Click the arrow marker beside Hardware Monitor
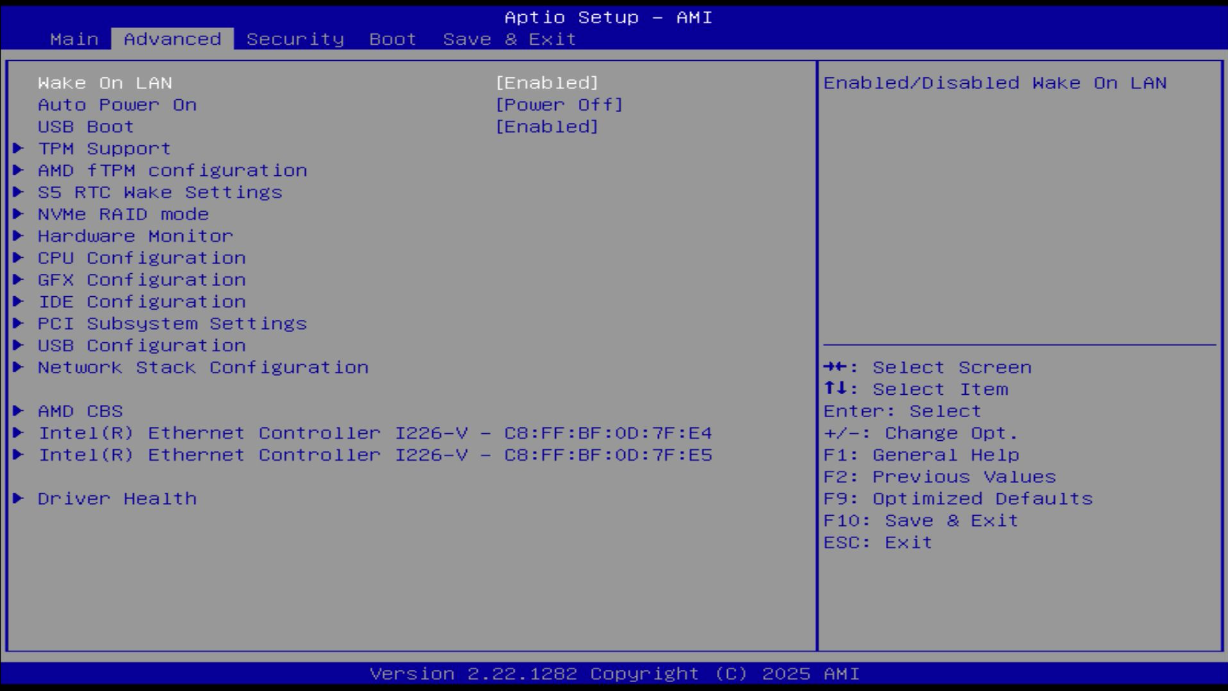Image resolution: width=1228 pixels, height=691 pixels. 19,235
